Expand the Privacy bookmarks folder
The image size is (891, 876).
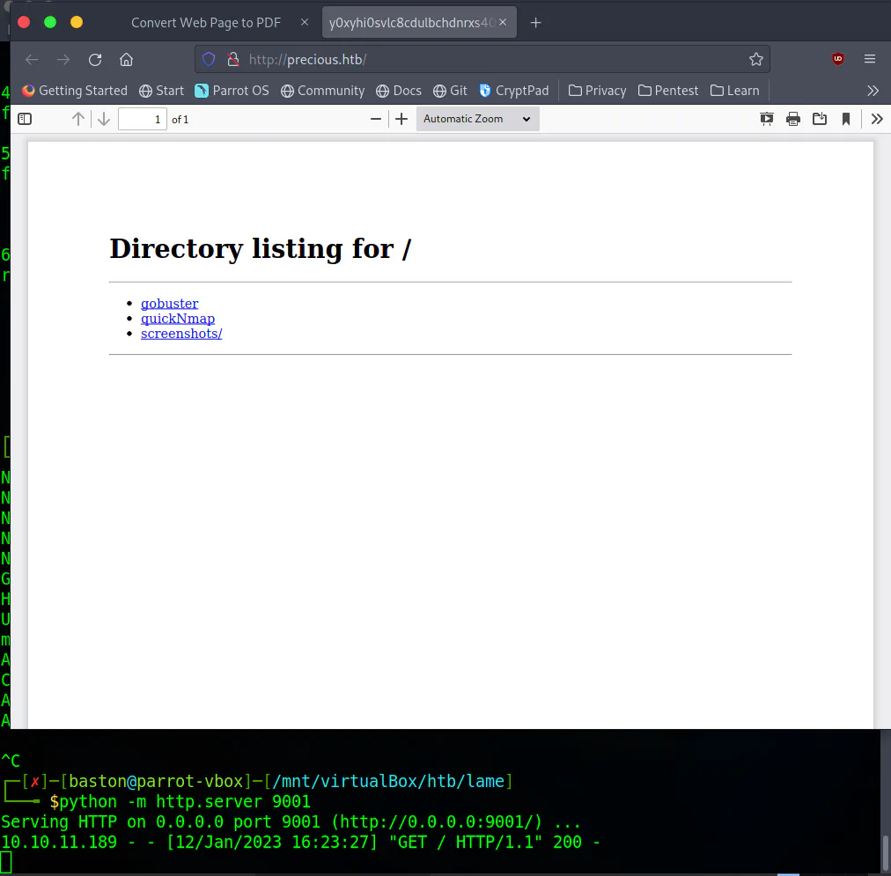597,91
